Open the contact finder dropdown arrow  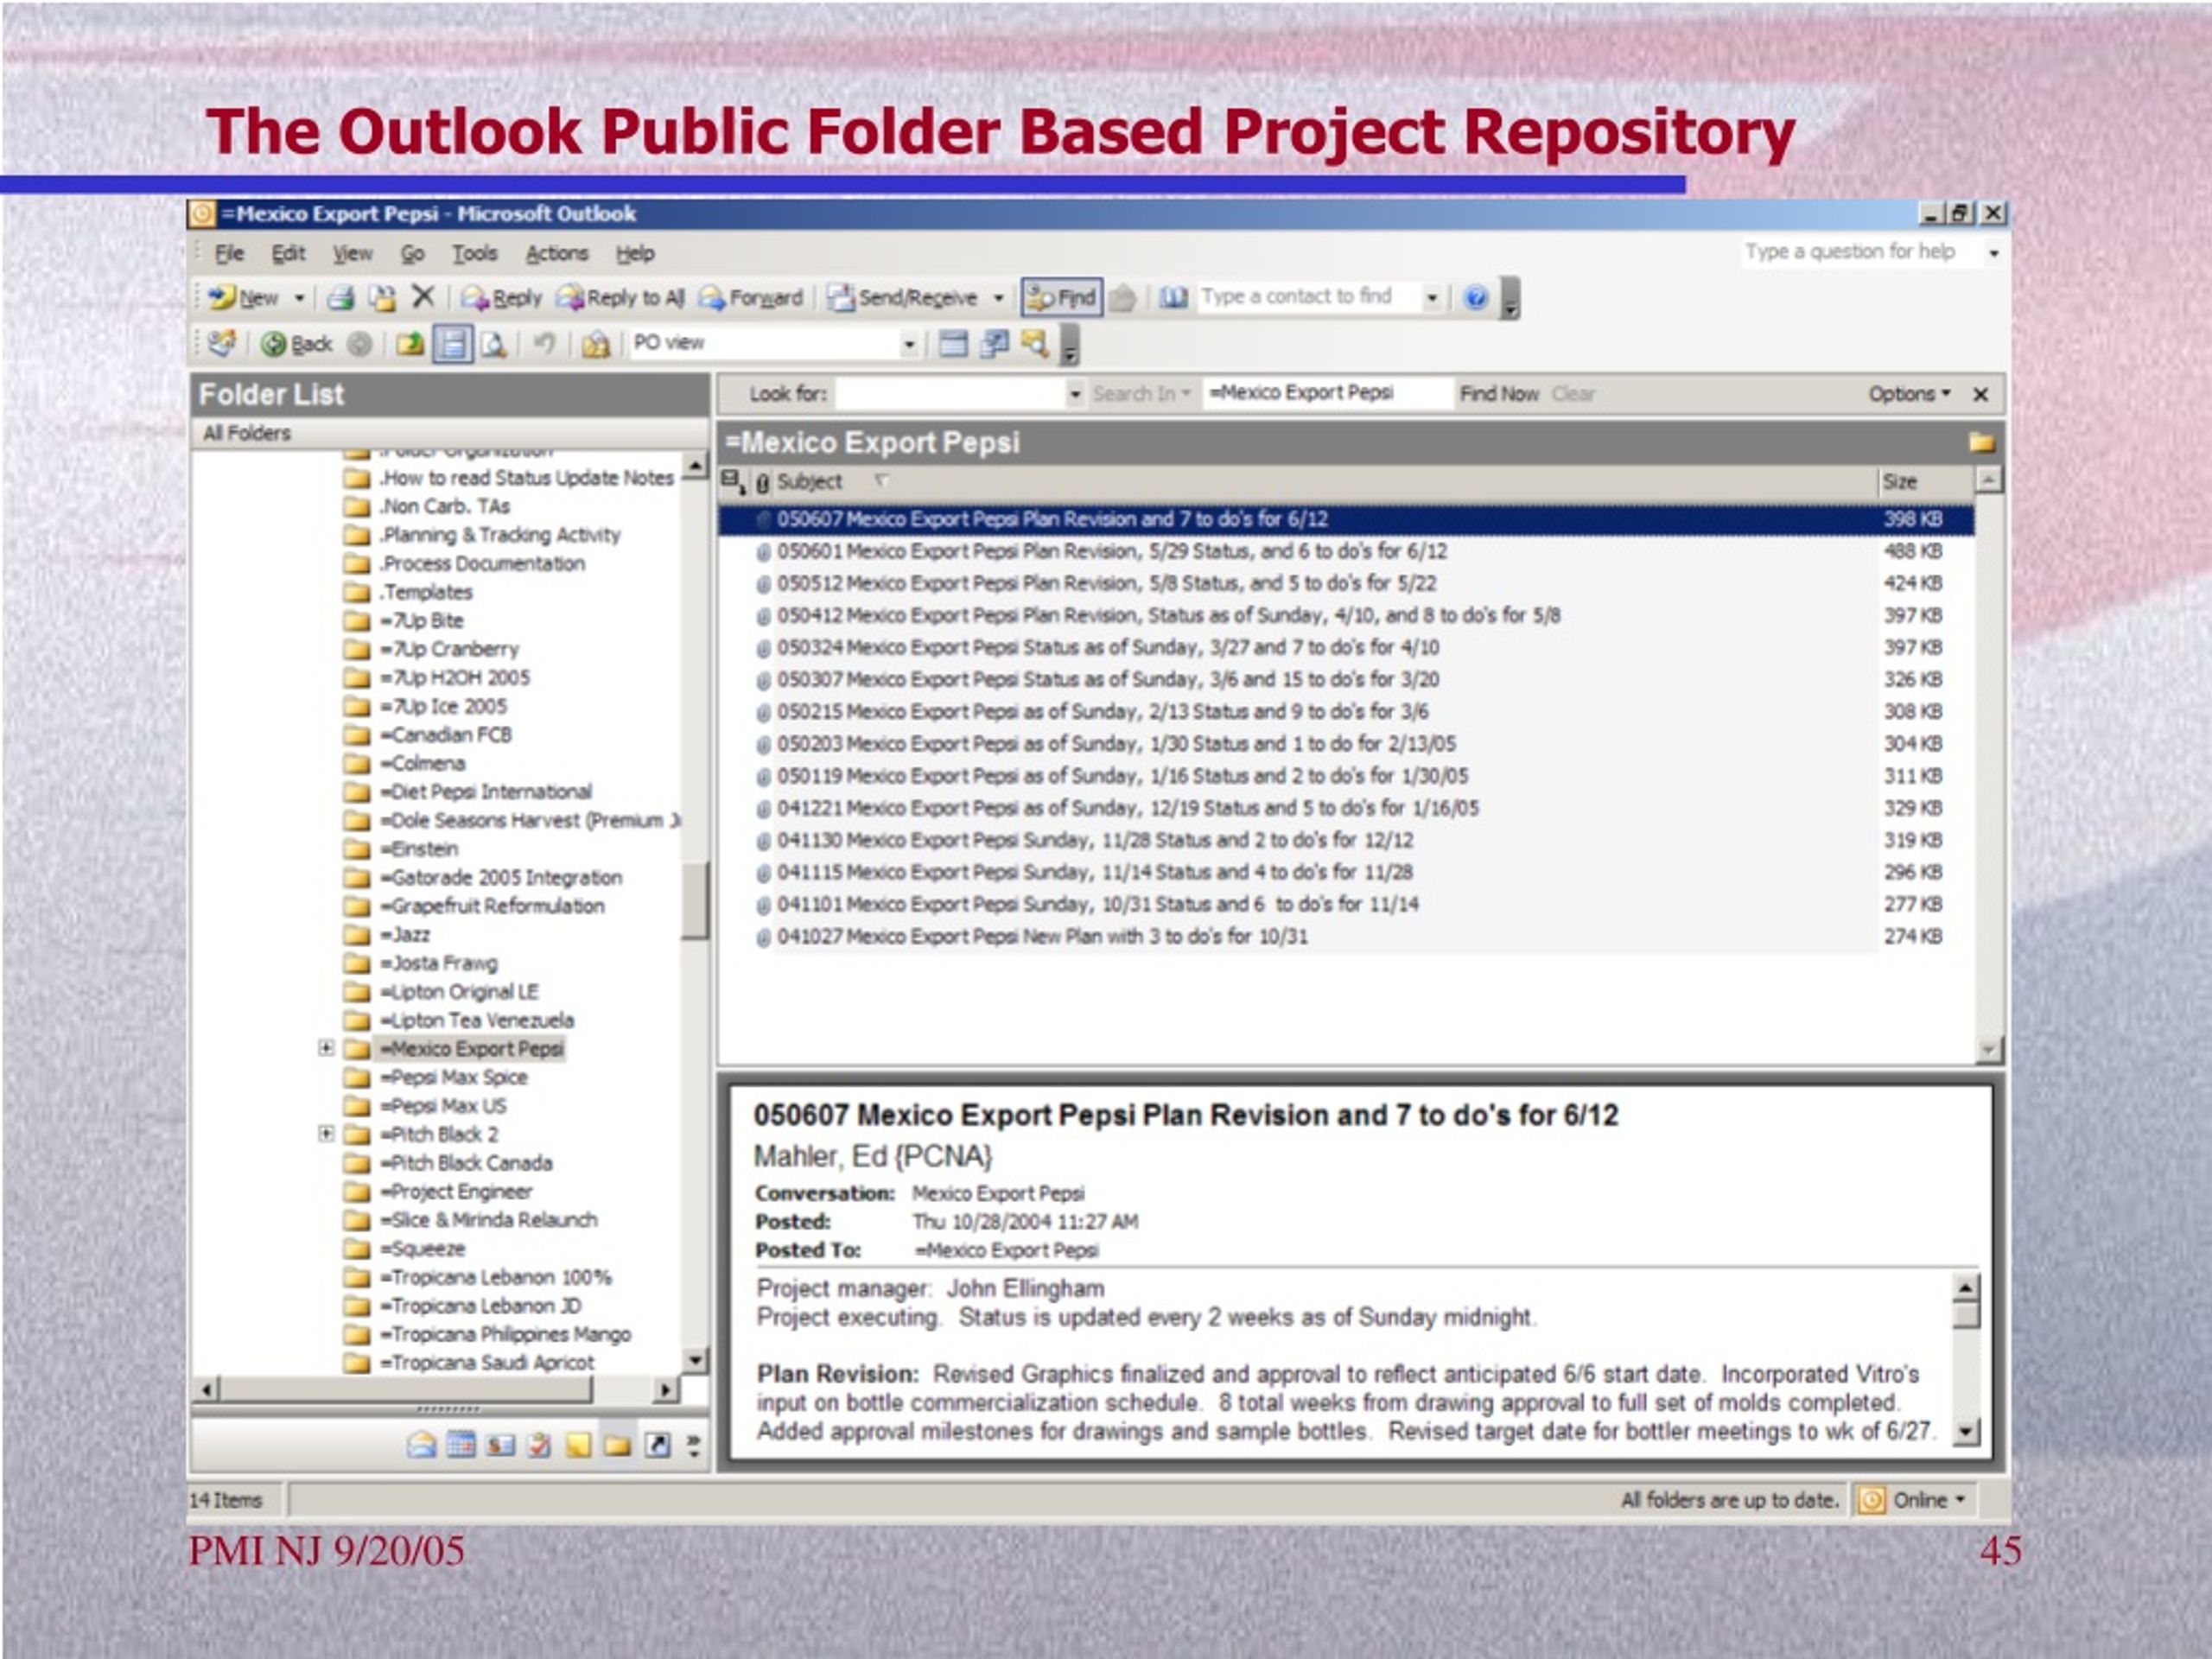(1431, 298)
